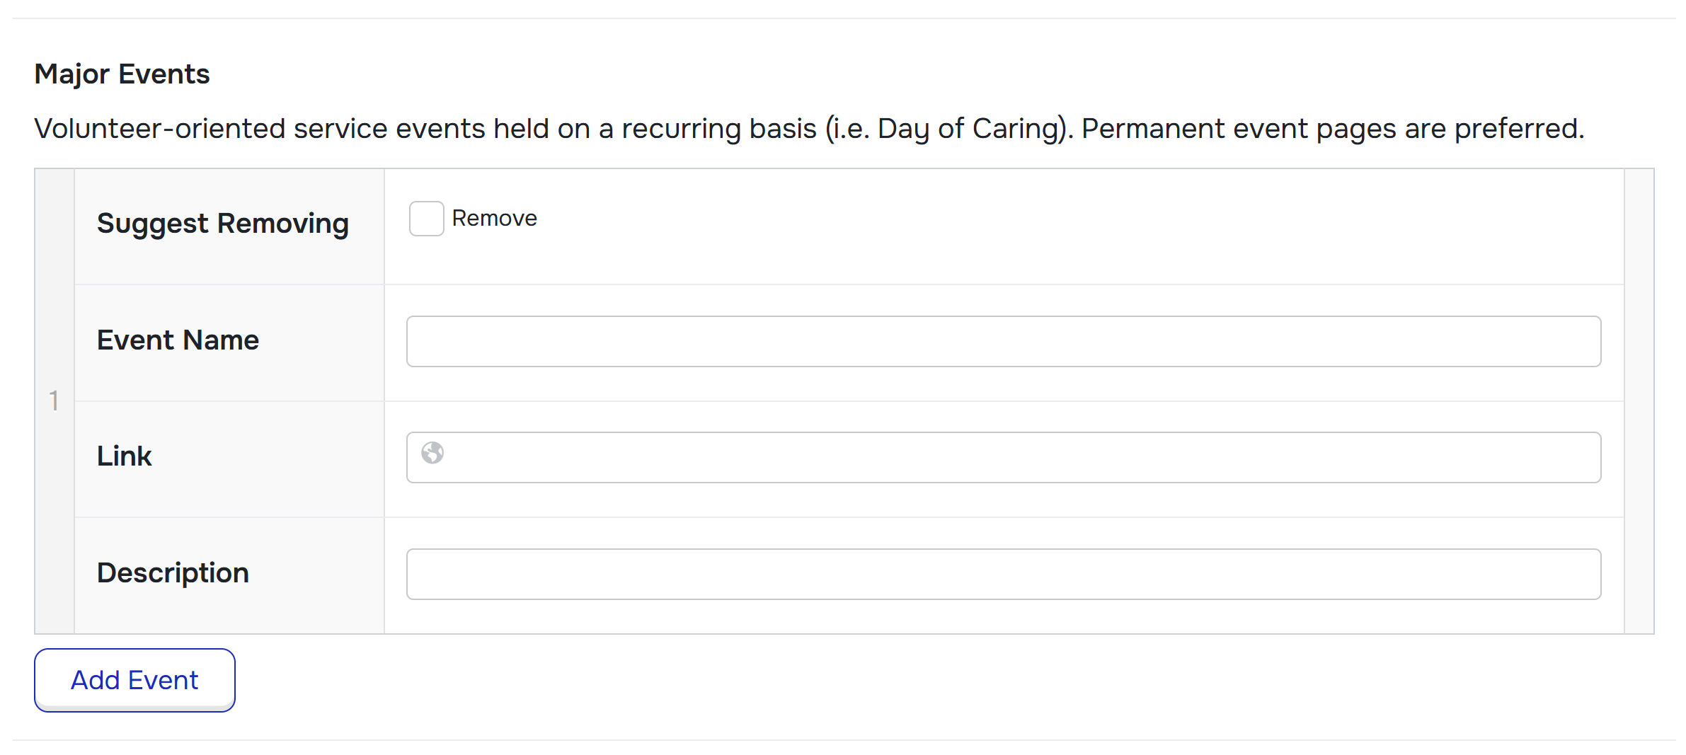
Task: Click inside the Link URL field
Action: (x=1019, y=458)
